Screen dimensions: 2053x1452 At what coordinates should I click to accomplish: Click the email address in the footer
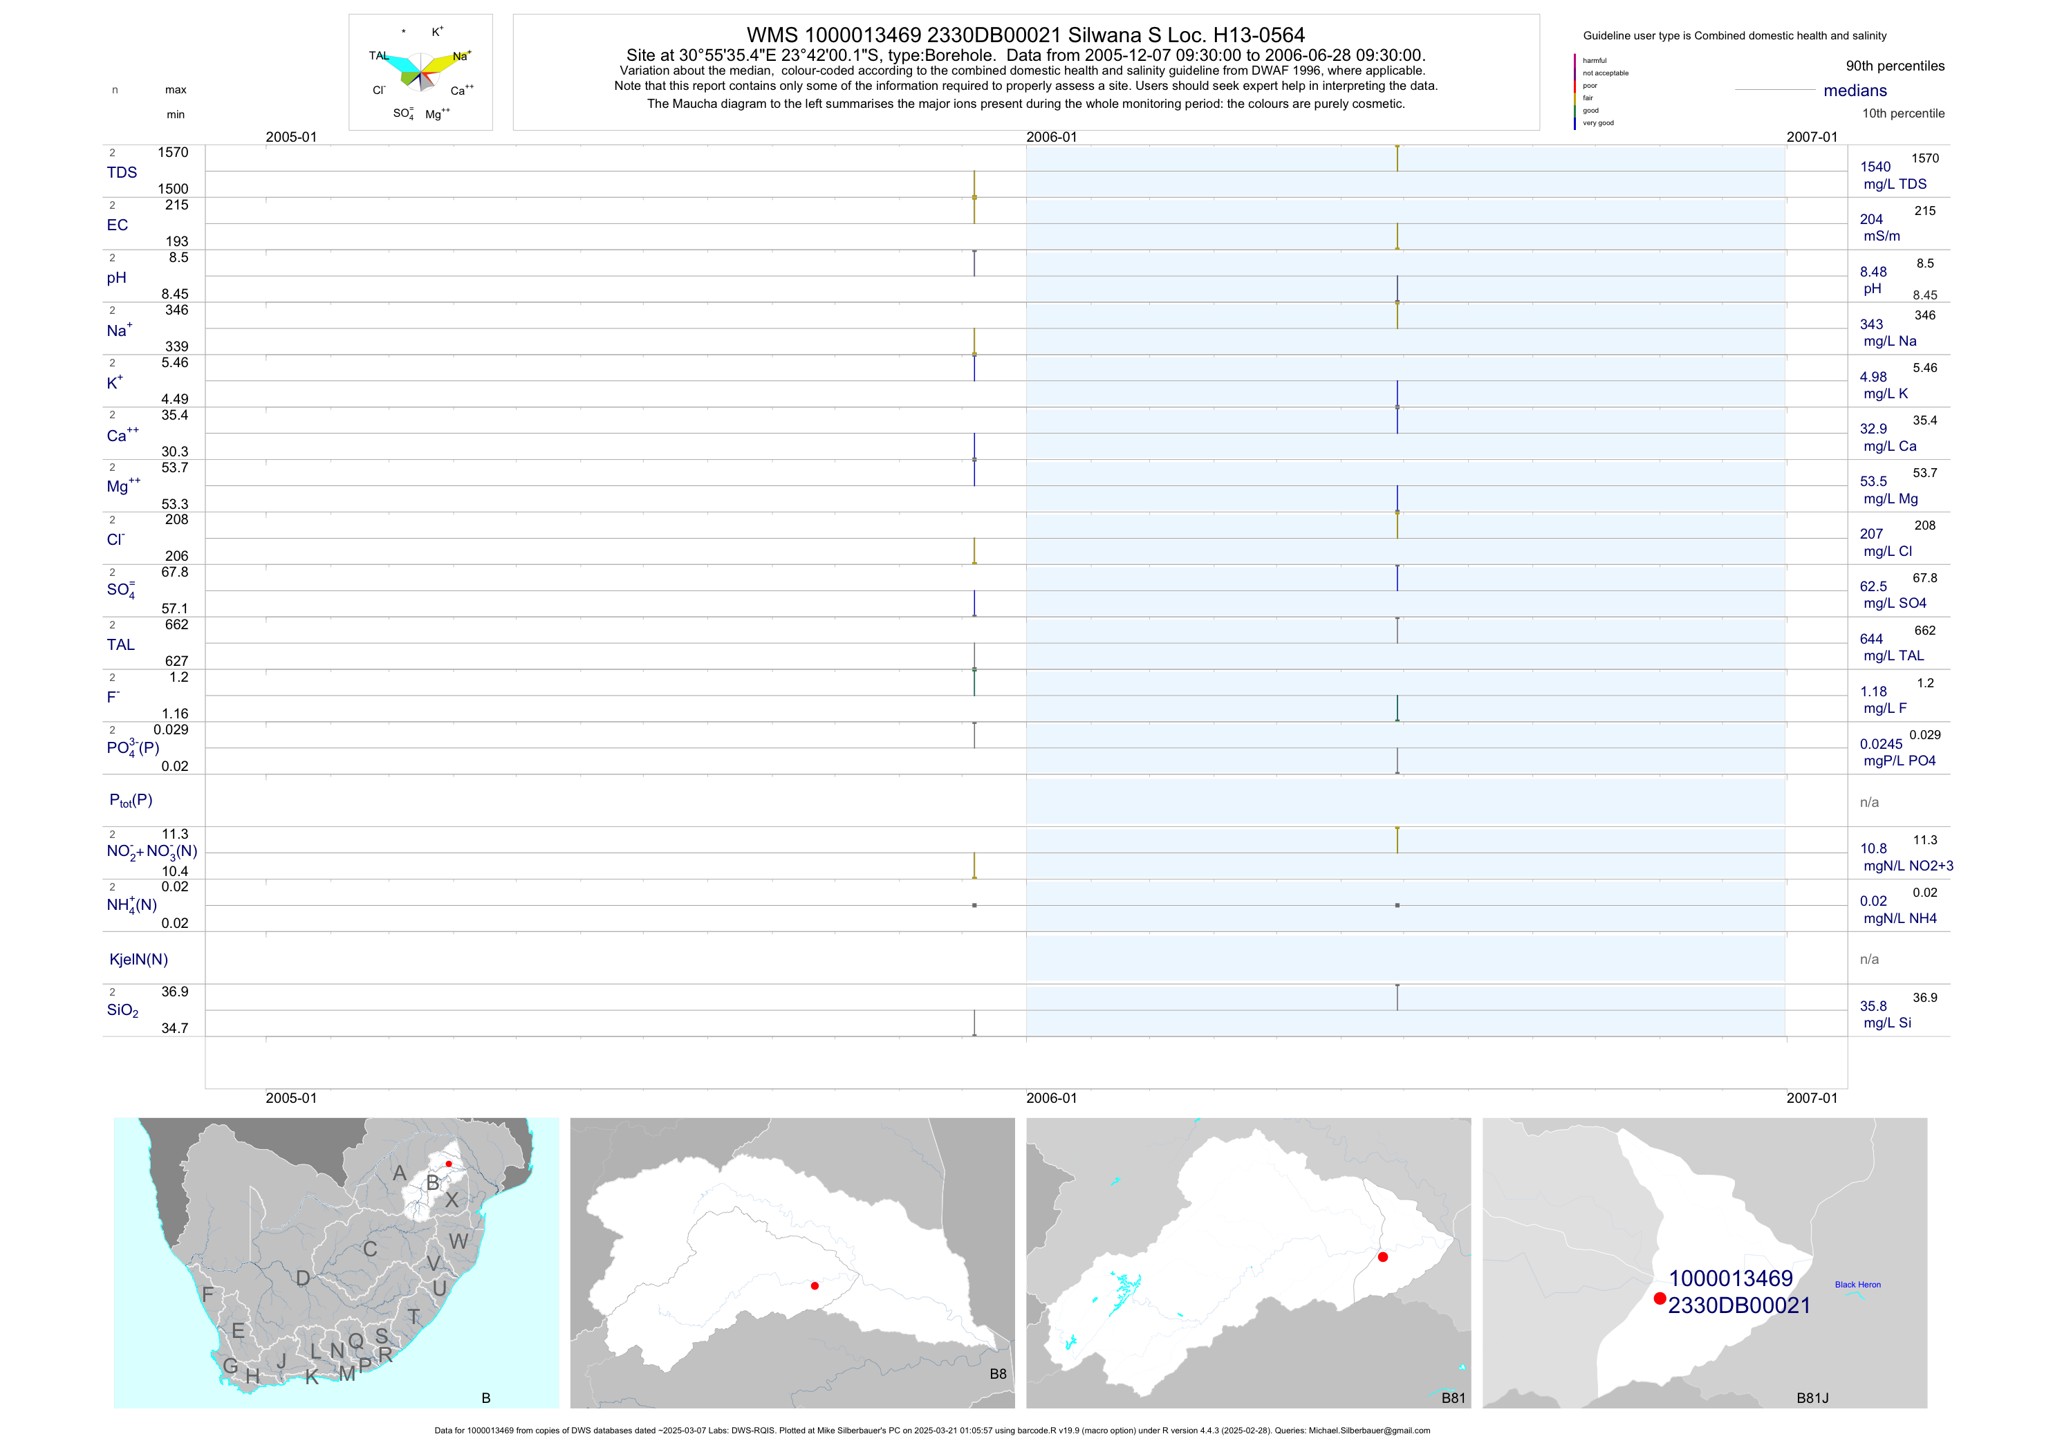click(1369, 1431)
